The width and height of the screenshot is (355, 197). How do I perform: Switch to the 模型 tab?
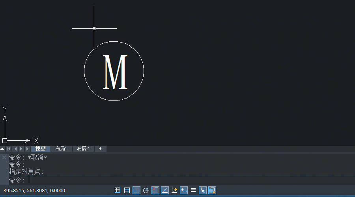coord(41,149)
